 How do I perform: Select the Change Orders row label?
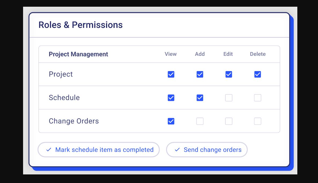(74, 121)
